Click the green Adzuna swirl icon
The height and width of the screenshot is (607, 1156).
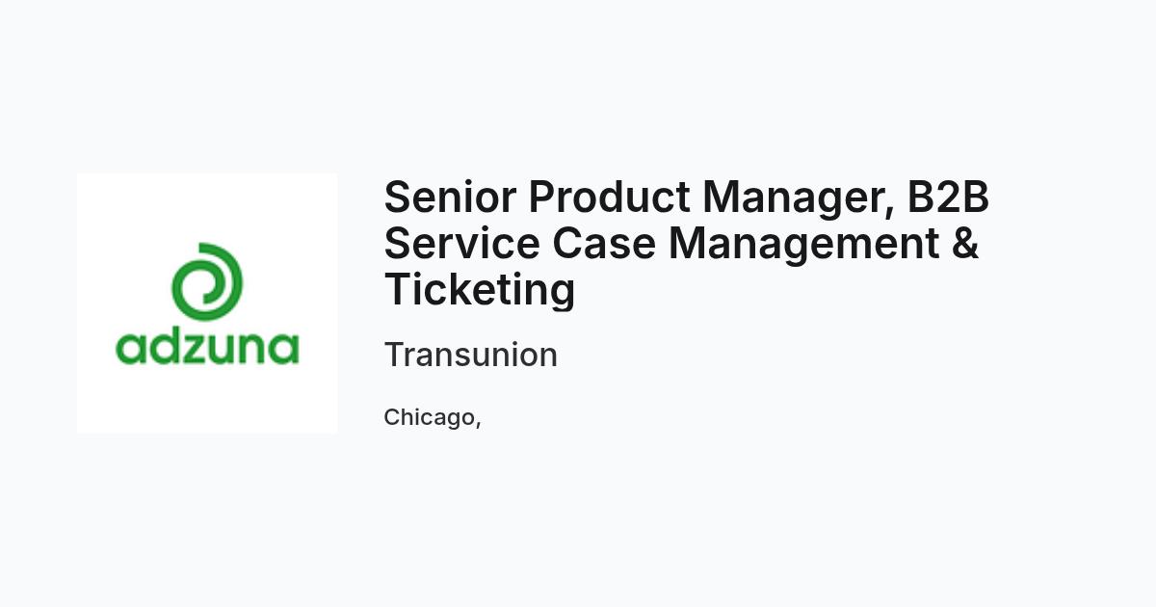(x=206, y=281)
